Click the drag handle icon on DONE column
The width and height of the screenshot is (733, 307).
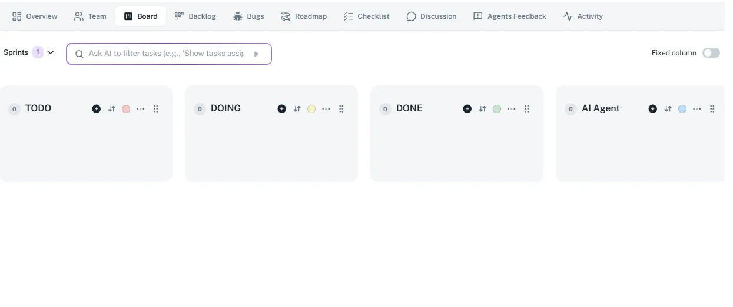[x=527, y=109]
